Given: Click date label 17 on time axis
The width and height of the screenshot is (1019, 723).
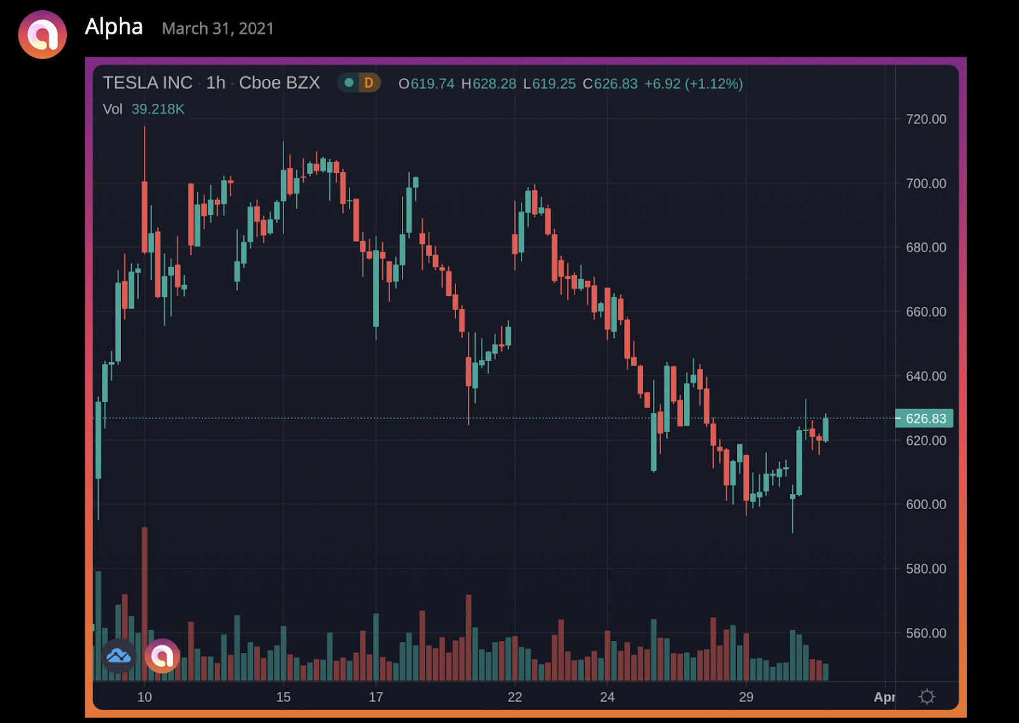Looking at the screenshot, I should 376,697.
